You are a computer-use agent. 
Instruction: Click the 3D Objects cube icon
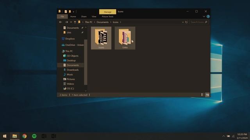tap(64, 56)
